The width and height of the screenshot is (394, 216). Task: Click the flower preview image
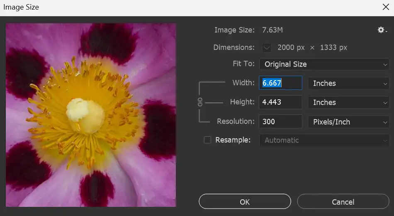(x=91, y=115)
